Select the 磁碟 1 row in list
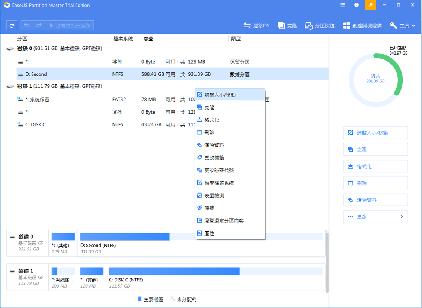The image size is (422, 308). point(167,86)
